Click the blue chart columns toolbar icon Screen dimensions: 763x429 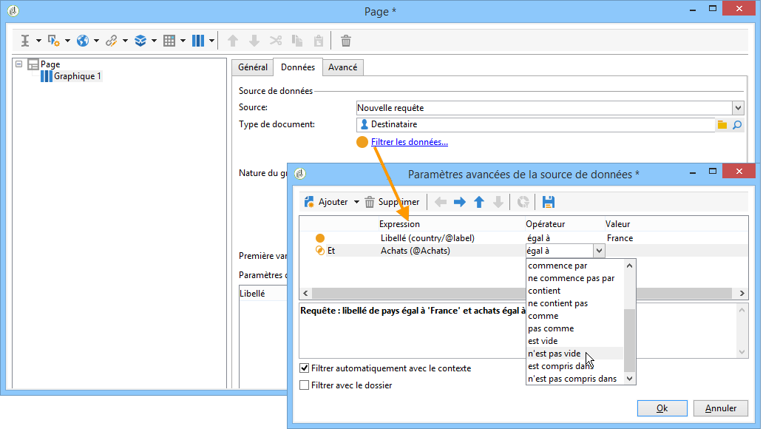coord(198,41)
